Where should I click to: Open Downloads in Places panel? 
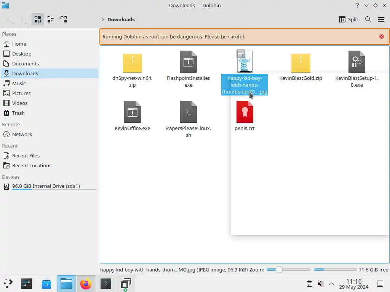coord(49,73)
